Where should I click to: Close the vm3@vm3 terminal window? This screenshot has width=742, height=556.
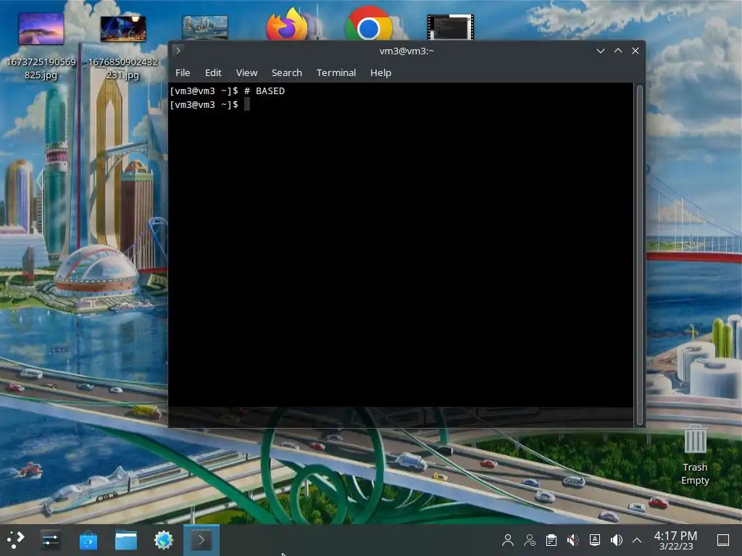click(x=635, y=51)
